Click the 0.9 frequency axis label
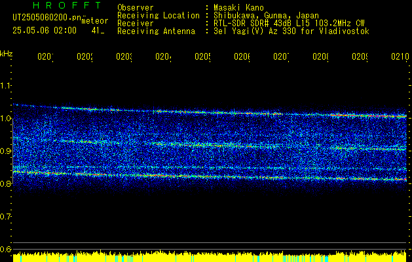412x262 pixels. tap(5, 151)
